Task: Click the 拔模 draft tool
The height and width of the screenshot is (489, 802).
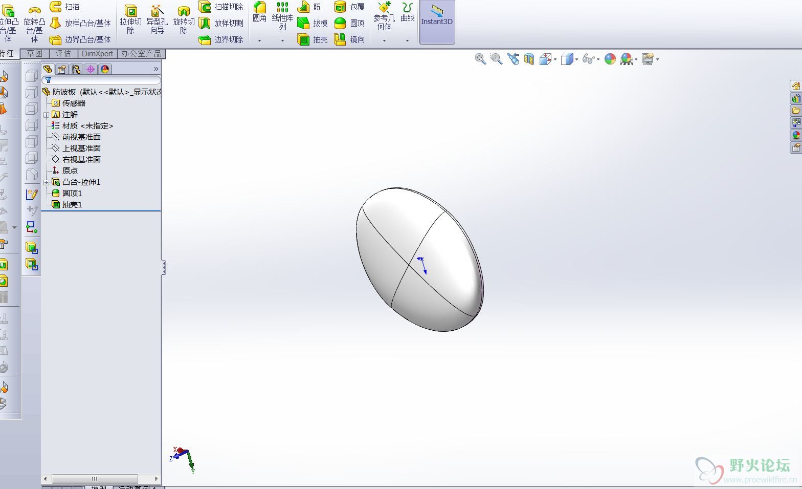Action: (x=313, y=23)
